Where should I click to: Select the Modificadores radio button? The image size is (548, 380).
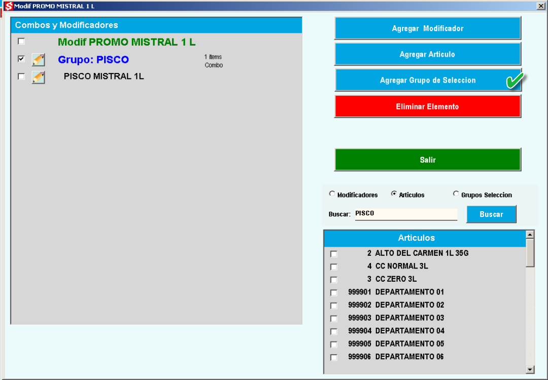pos(332,194)
